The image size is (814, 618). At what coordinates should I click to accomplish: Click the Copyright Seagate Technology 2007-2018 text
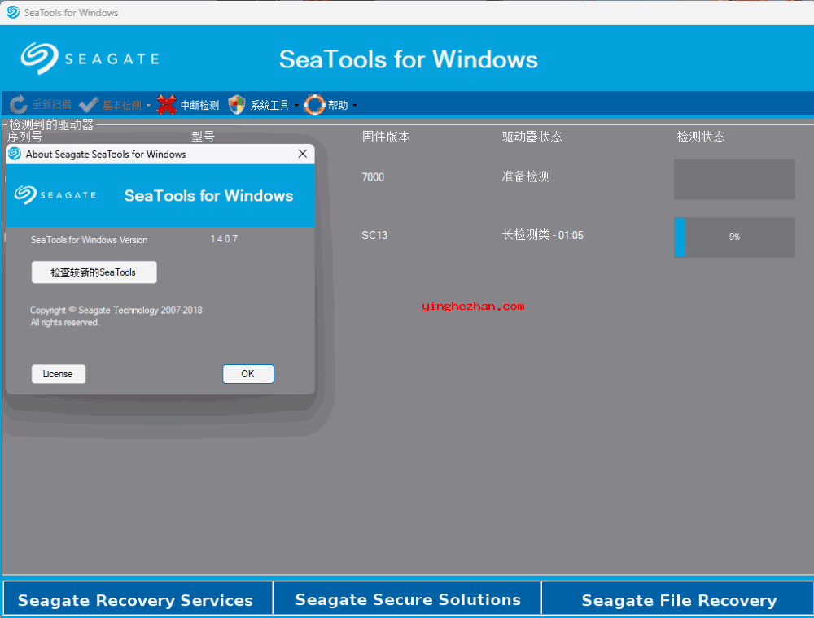coord(116,310)
